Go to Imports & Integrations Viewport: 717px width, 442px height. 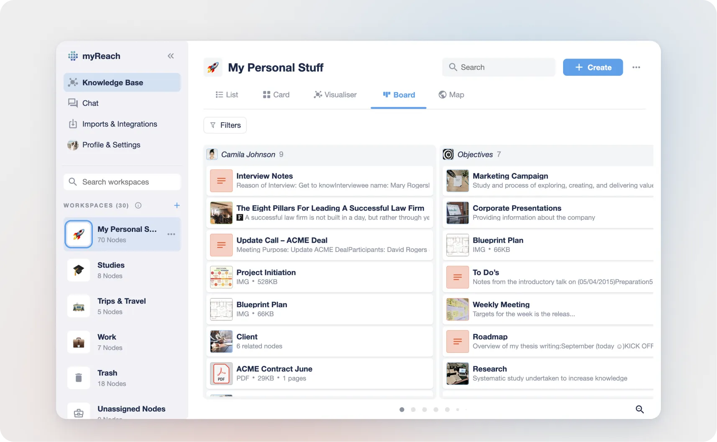[119, 124]
